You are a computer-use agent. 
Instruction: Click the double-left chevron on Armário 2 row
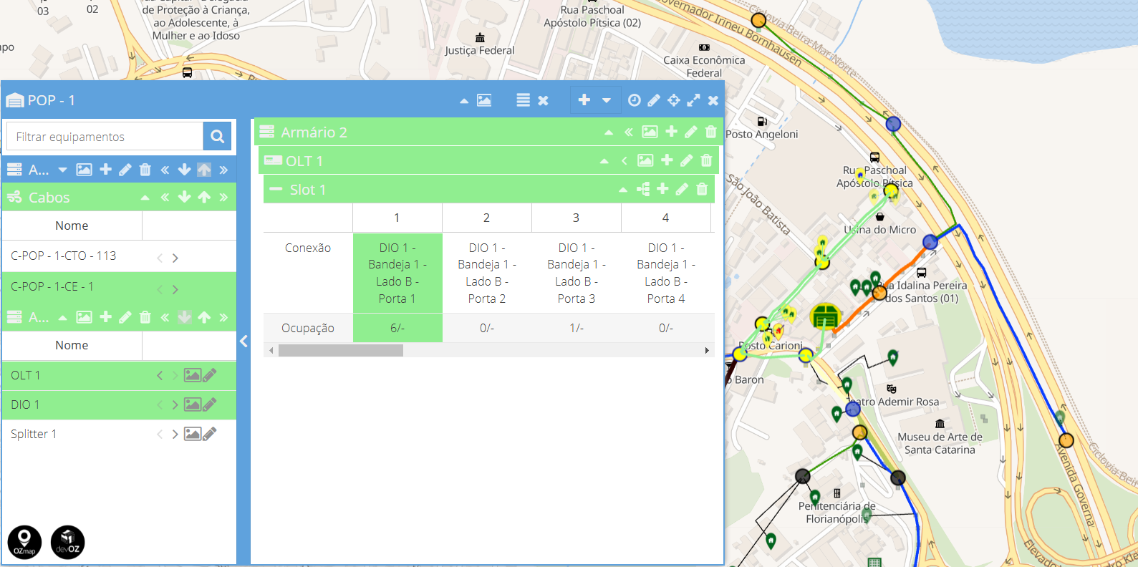629,132
